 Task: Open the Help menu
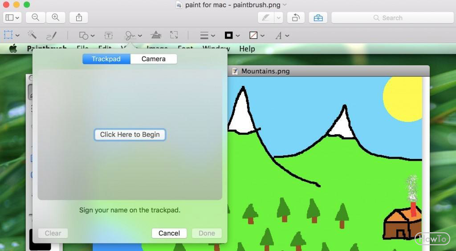coord(247,49)
